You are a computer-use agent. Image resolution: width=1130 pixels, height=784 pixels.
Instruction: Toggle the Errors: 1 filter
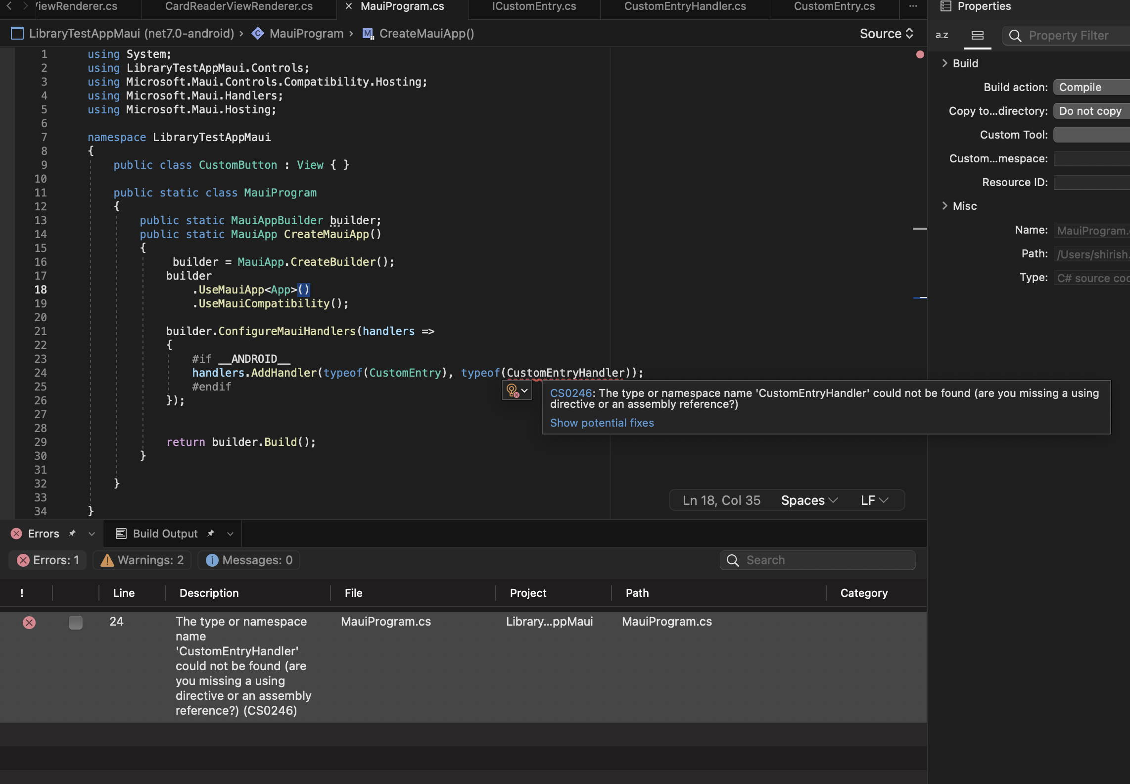click(x=48, y=560)
